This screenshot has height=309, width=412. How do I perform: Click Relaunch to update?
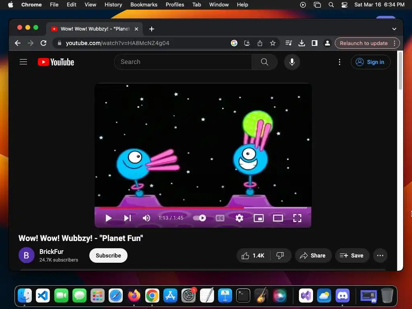tap(364, 43)
